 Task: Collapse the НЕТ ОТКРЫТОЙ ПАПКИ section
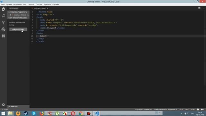tap(18, 18)
